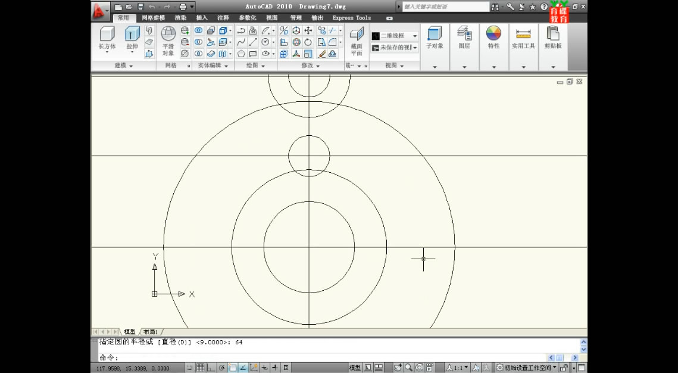The height and width of the screenshot is (373, 678).
Task: Select the spline curve tool
Action: (x=241, y=42)
